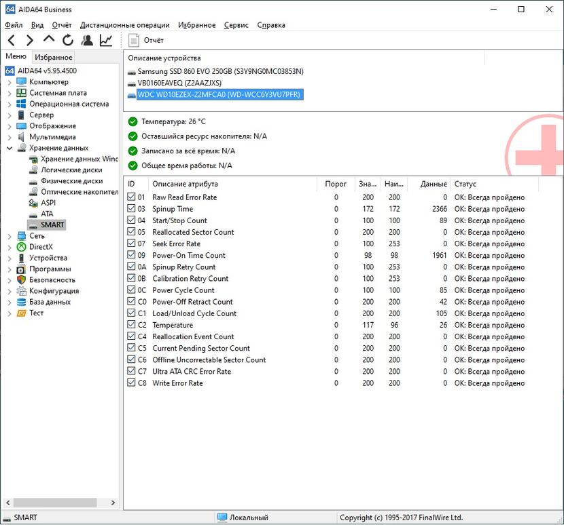Viewport: 564px width, 525px height.
Task: Expand the Конфигурация tree node arrow
Action: (x=10, y=292)
